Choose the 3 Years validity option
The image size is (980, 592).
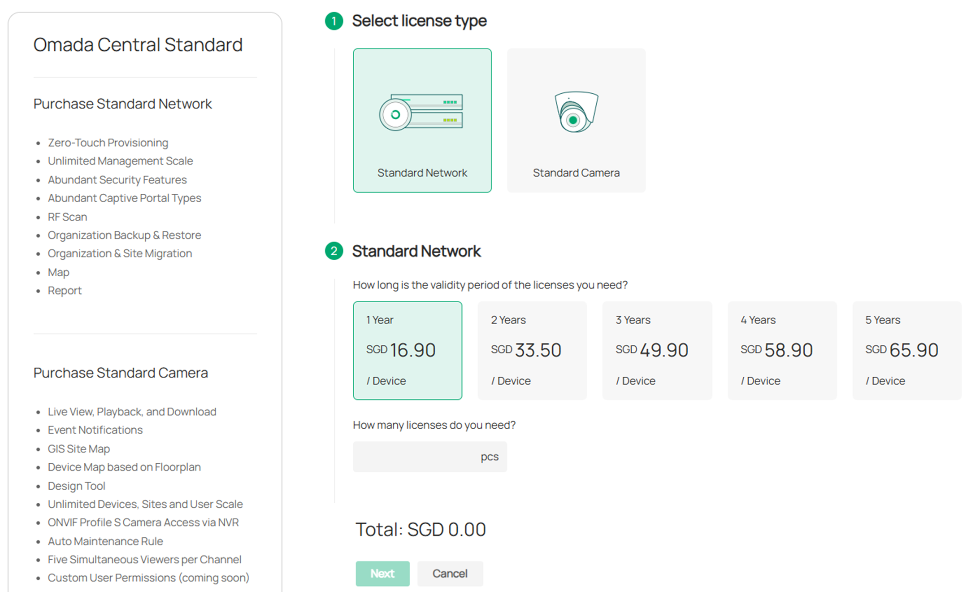pyautogui.click(x=657, y=350)
